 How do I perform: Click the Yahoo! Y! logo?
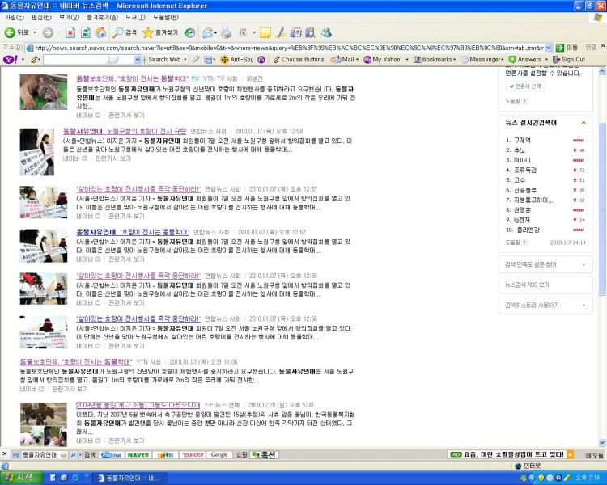coord(10,59)
